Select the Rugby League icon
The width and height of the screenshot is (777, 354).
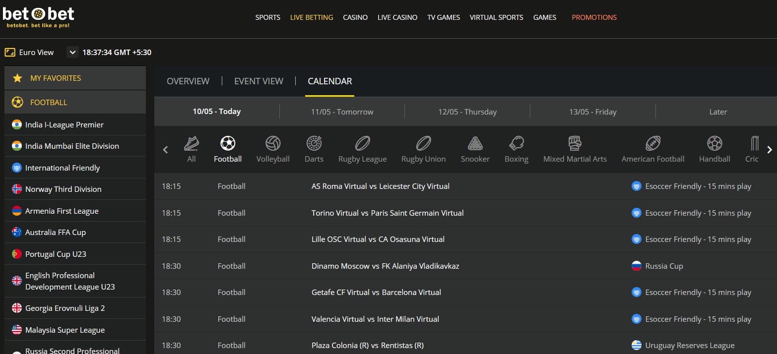pos(363,144)
